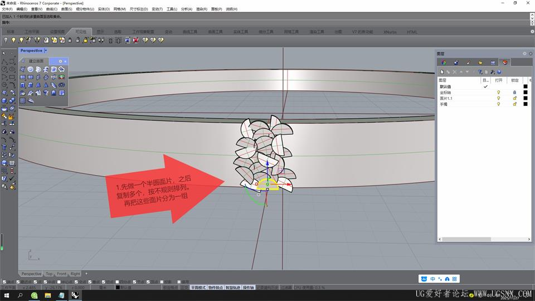535x301 pixels.
Task: Toggle 平面模式 in status bar
Action: tap(198, 288)
